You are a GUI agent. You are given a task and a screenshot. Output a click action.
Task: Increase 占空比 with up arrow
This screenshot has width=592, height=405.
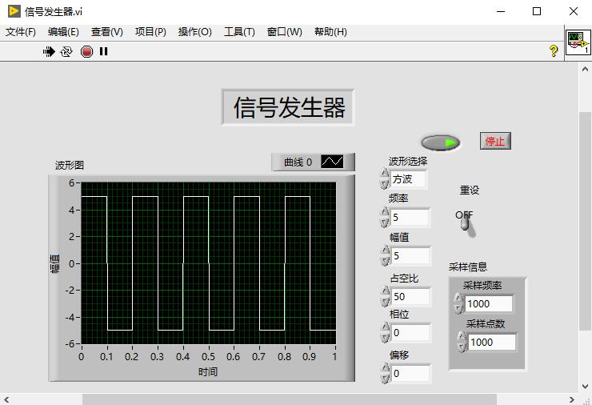(385, 291)
